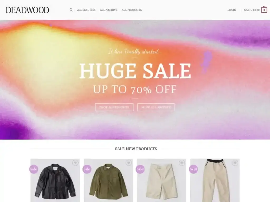Click the DEADWOOD logo
Viewport: 270px width, 202px height.
27,10
